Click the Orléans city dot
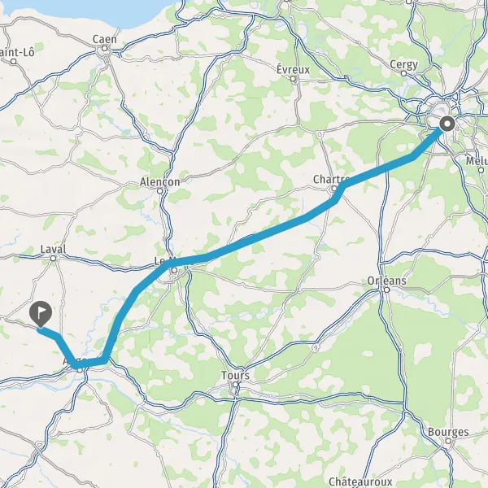 387,290
